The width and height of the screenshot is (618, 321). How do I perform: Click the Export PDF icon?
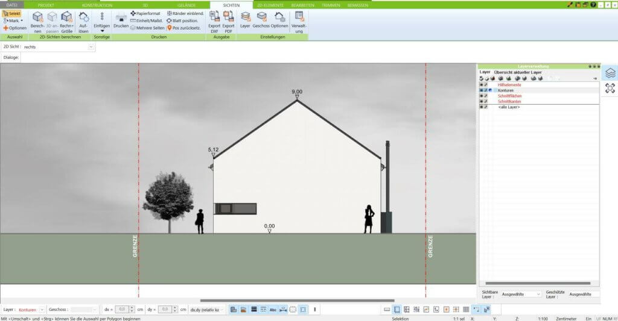click(x=228, y=16)
